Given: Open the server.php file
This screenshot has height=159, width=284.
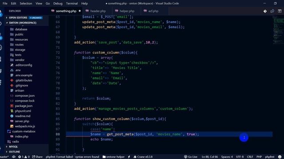Looking at the screenshot, I should tap(22, 121).
